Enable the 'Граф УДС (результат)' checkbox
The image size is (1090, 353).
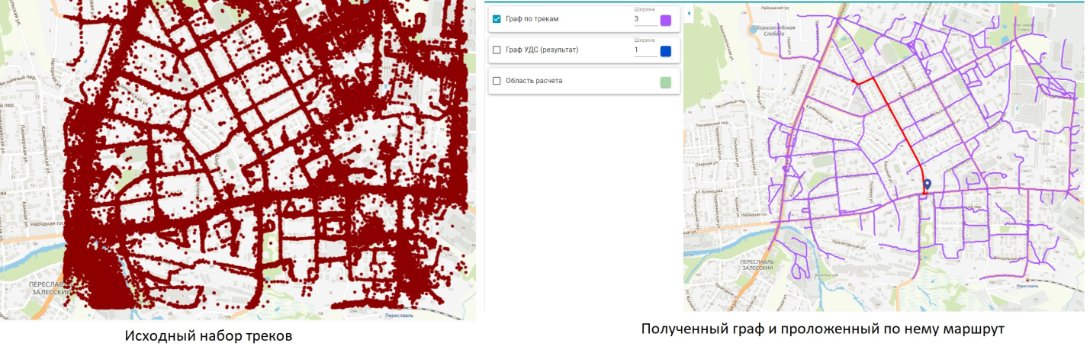click(x=497, y=50)
